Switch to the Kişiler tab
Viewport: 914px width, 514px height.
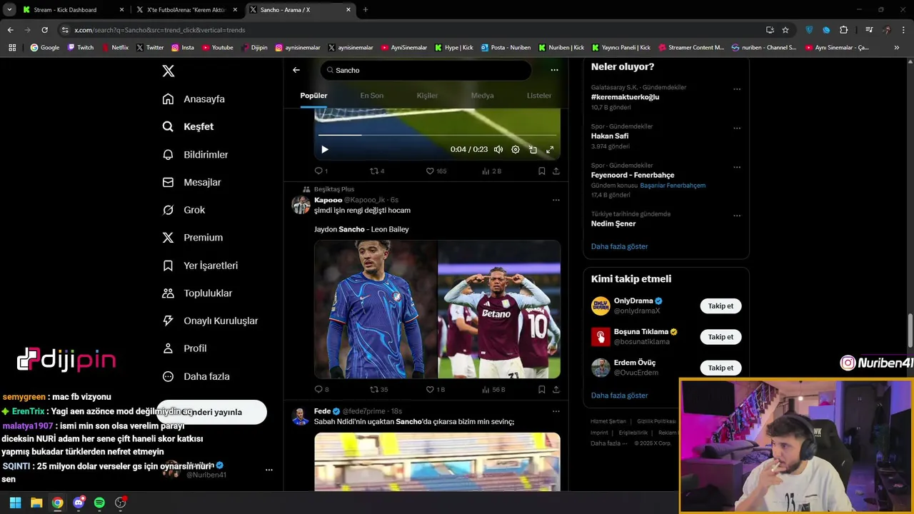click(427, 96)
